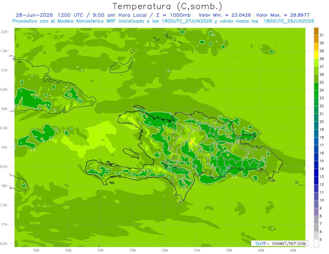Pick the green swatch between 24 and 25

(x=316, y=86)
